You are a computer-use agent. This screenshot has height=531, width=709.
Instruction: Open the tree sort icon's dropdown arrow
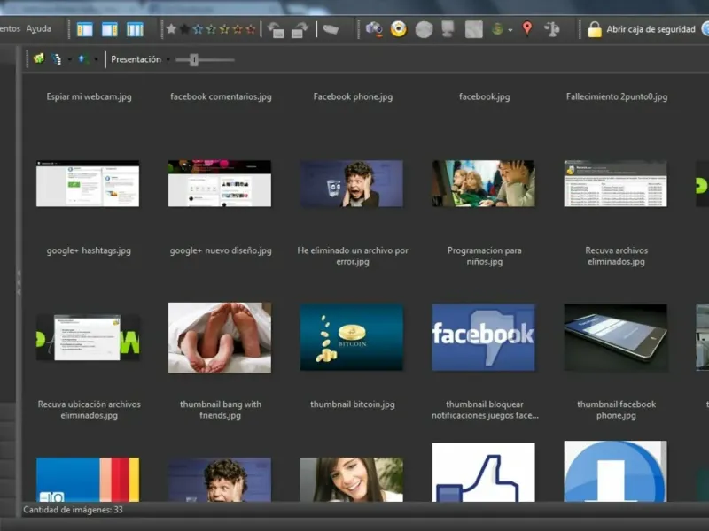pos(70,59)
